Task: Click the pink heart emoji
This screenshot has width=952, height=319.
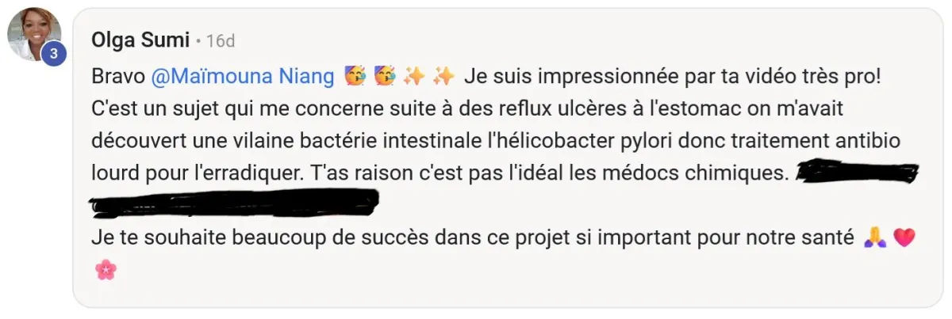Action: coord(904,237)
